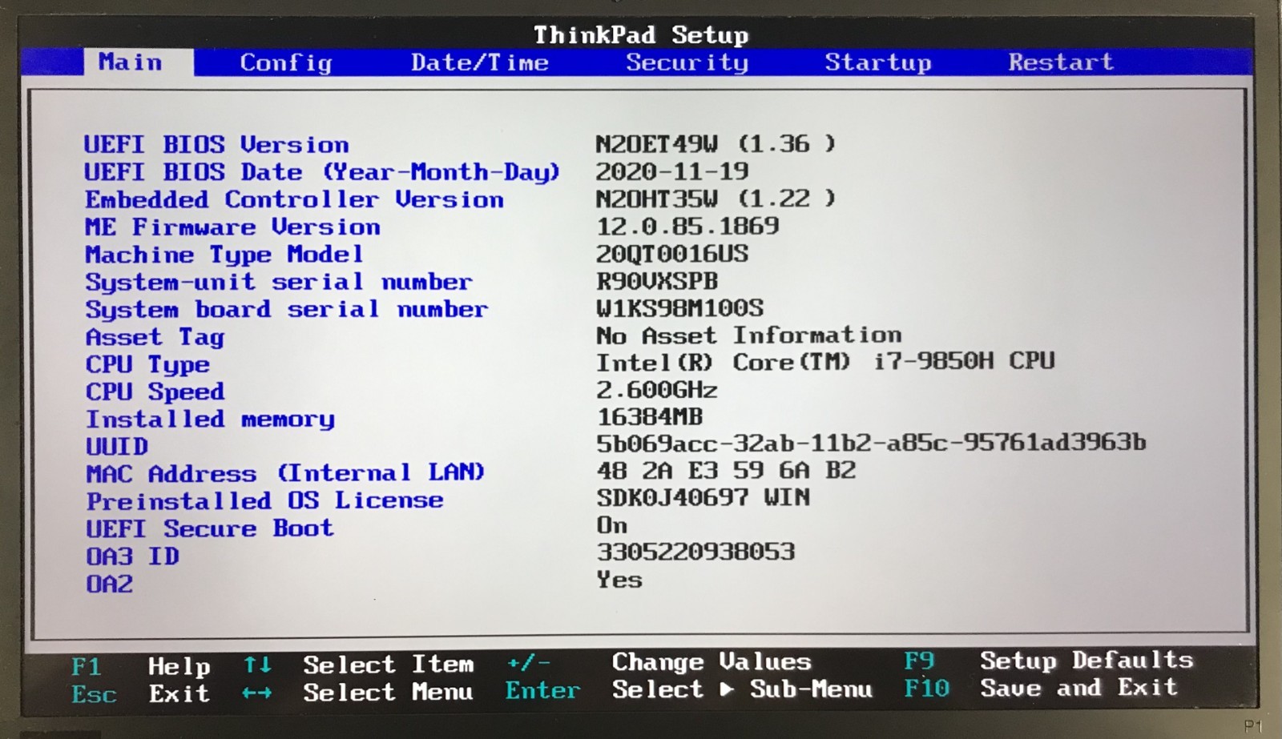Click the ThinkPad Setup title
Image resolution: width=1282 pixels, height=739 pixels.
click(x=641, y=35)
